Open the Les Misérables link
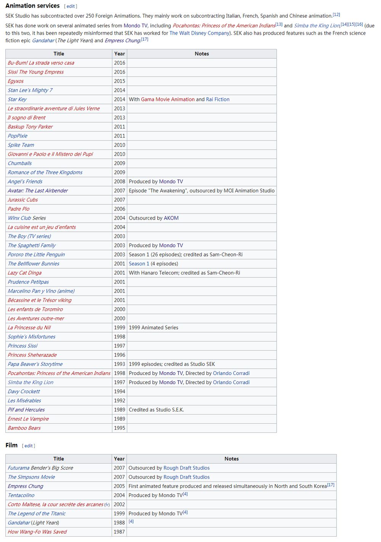This screenshot has height=542, width=381. pos(24,401)
